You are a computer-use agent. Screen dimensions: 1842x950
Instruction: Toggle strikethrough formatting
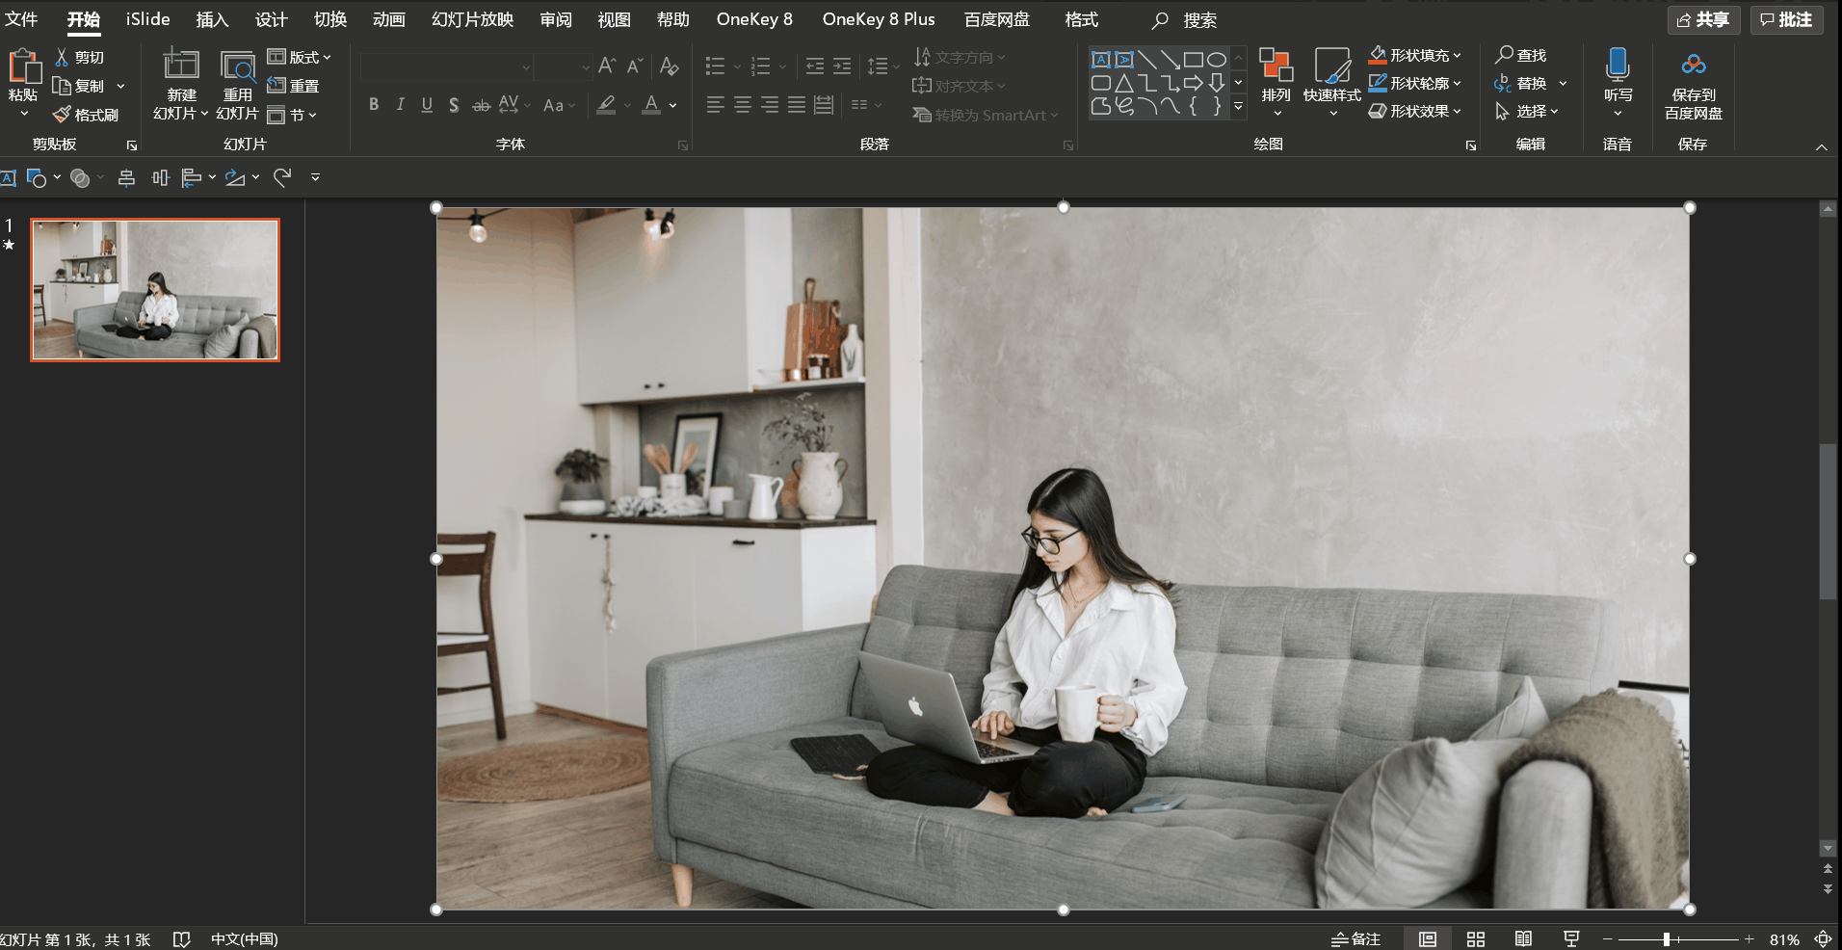point(481,105)
